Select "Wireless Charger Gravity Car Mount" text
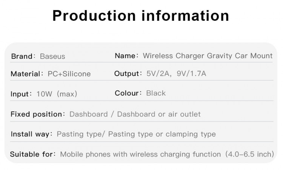Viewport: 283px width, 170px height. pos(208,56)
